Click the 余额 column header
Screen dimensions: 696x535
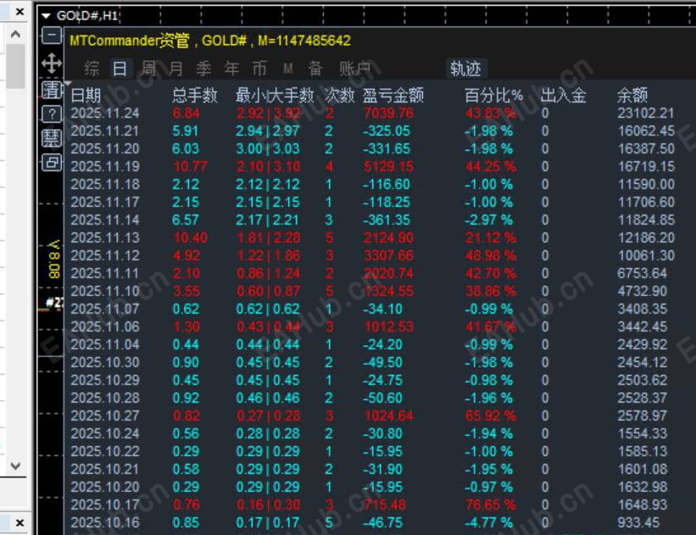(x=632, y=95)
